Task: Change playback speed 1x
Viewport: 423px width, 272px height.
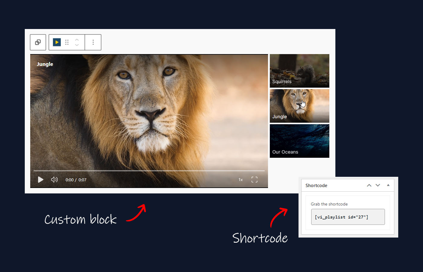Action: 241,180
